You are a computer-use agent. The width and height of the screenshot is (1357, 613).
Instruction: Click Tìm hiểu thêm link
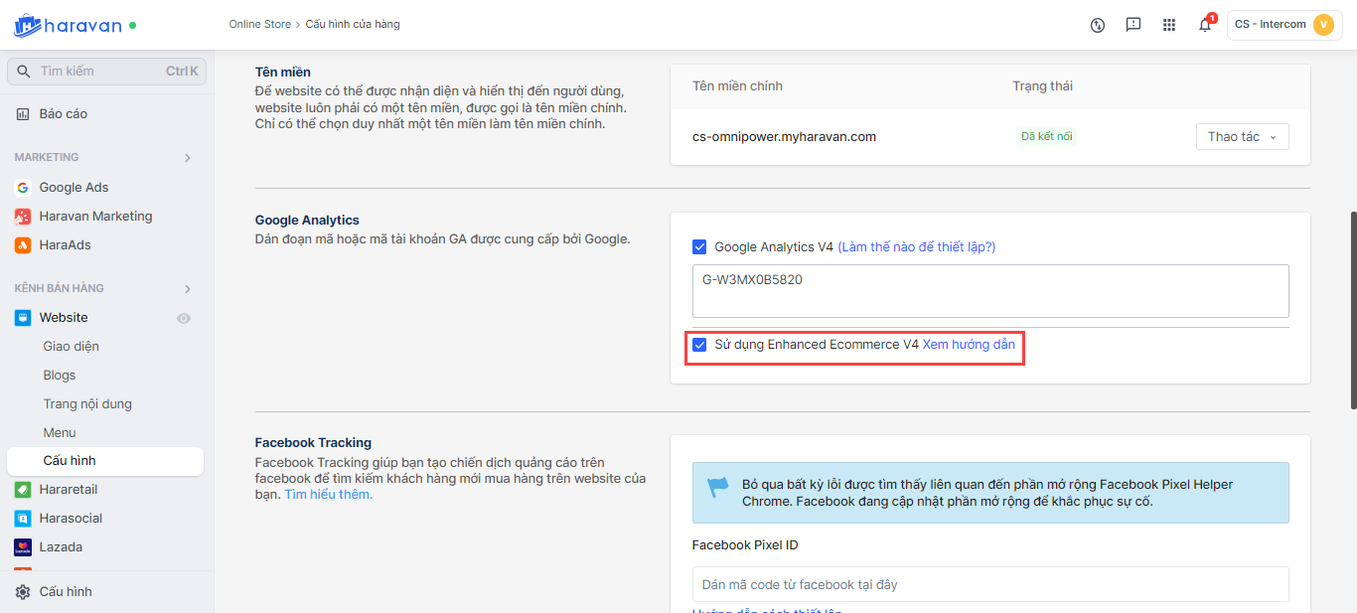tap(329, 495)
